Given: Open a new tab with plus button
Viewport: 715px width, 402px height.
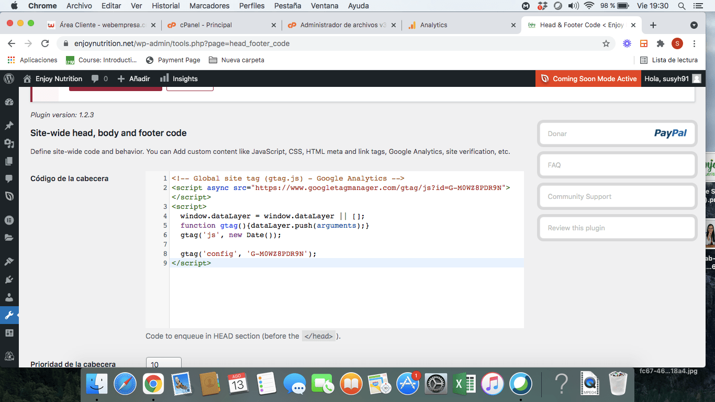Looking at the screenshot, I should 653,25.
